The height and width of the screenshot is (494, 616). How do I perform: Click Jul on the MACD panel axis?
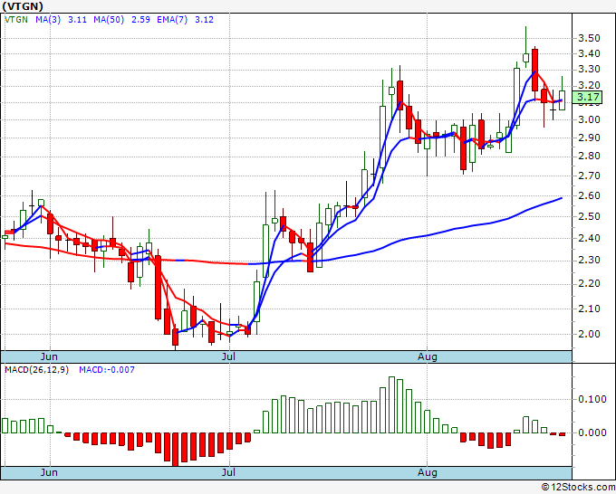pos(228,472)
